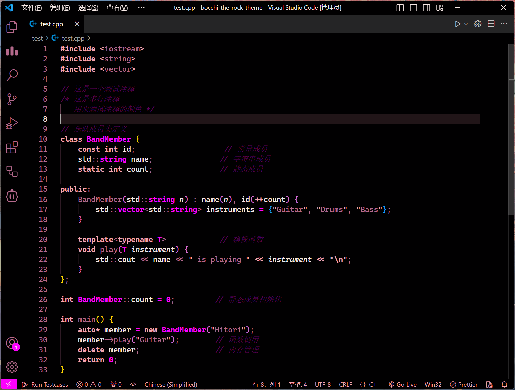The width and height of the screenshot is (515, 390).
Task: Run the C++ file with play button
Action: coord(457,24)
